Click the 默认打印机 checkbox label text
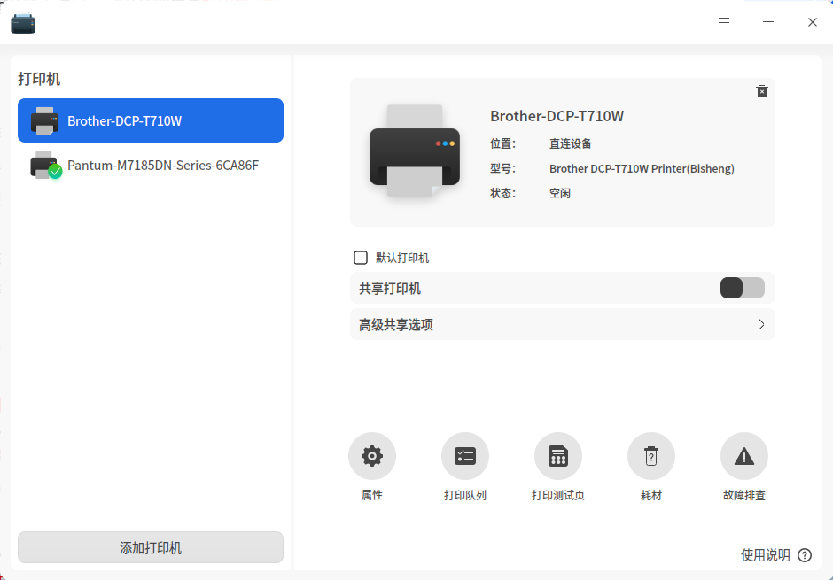Viewport: 833px width, 580px height. pyautogui.click(x=402, y=258)
